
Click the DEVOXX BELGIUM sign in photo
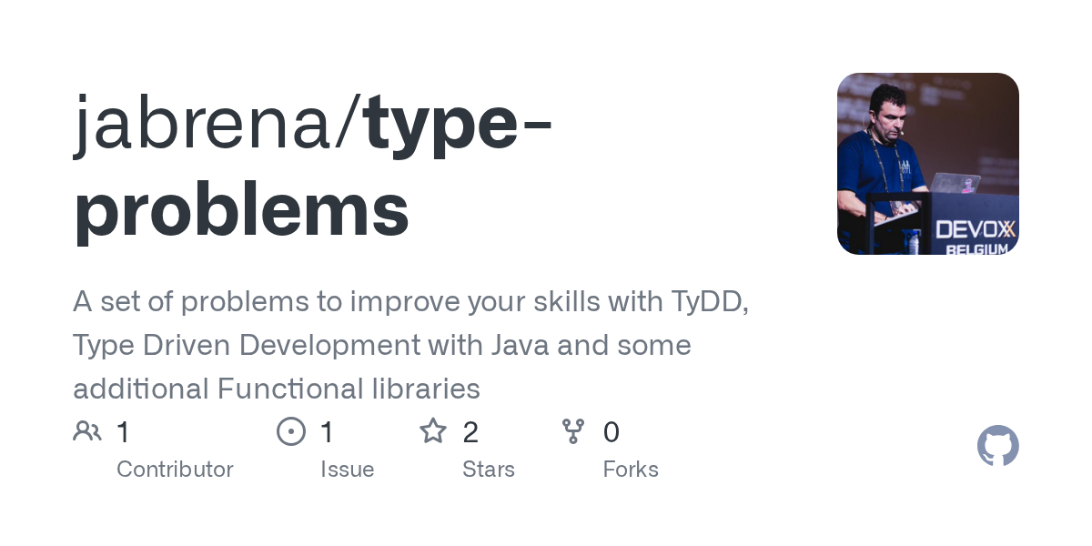click(x=976, y=237)
